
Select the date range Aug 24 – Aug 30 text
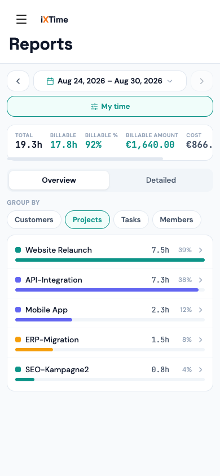(110, 81)
